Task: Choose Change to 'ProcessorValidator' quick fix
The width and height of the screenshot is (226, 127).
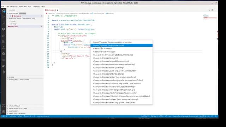Action: [121, 96]
